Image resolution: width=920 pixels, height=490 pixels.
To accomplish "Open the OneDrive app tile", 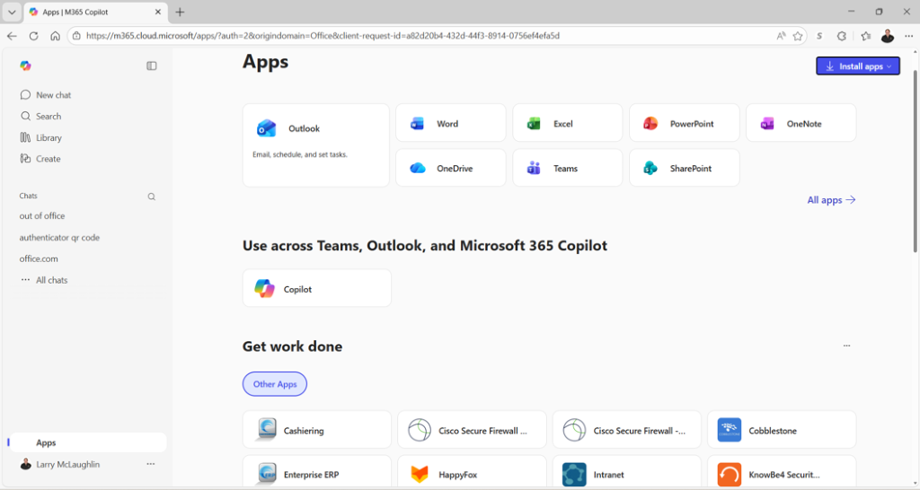I will point(451,168).
